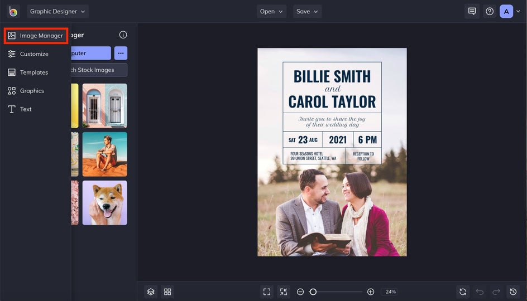The image size is (527, 301).
Task: Select the man on sand dune thumbnail
Action: [104, 154]
